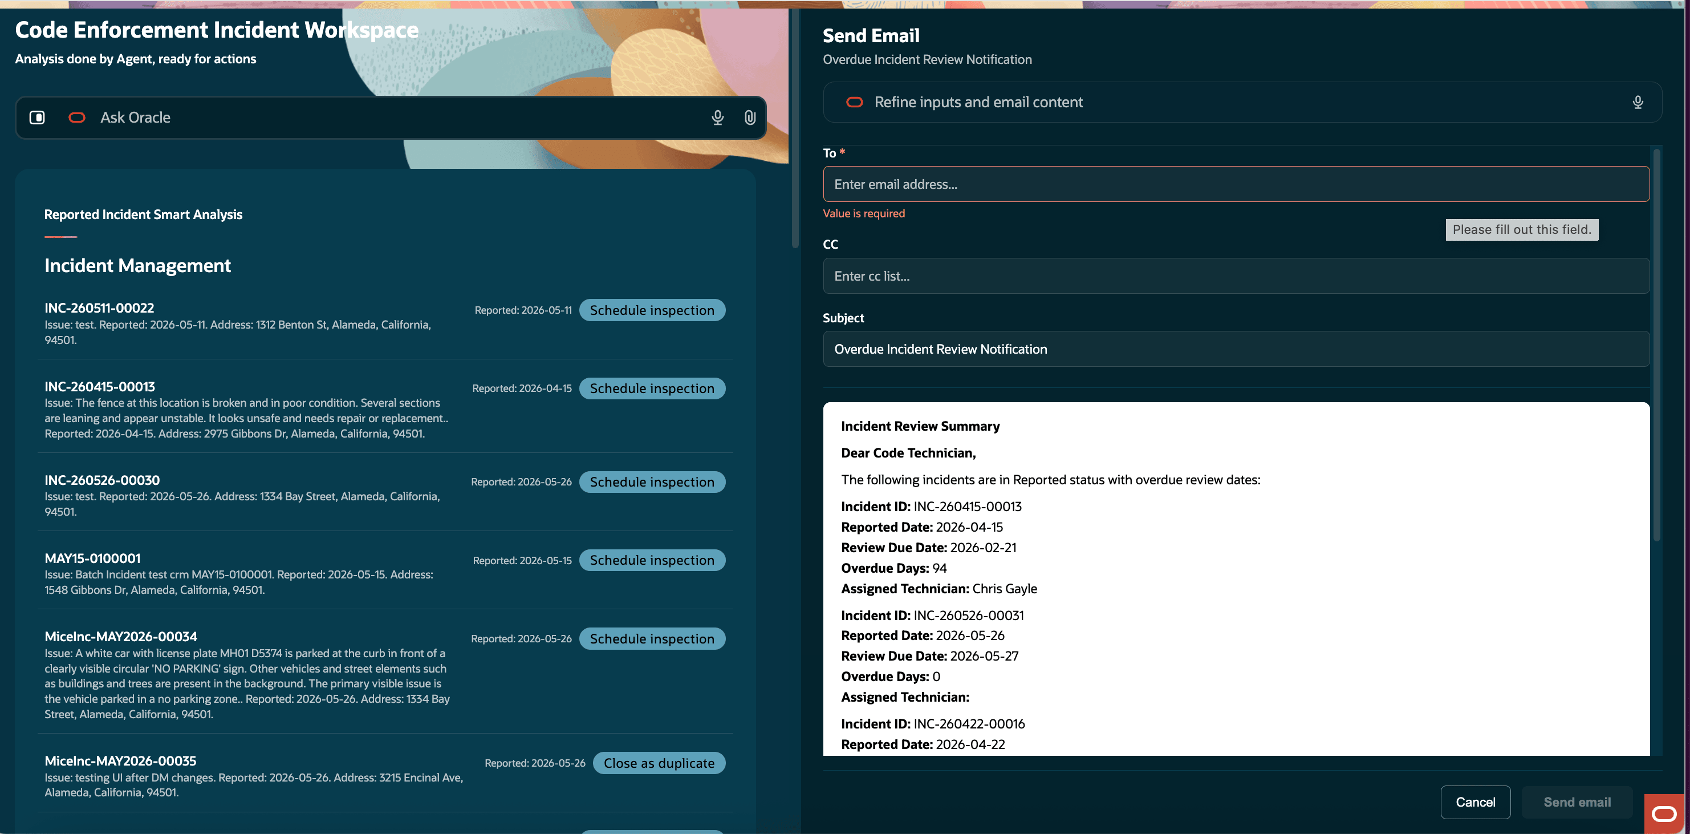Click 'Dear Code Technician,' greeting line
The width and height of the screenshot is (1690, 834).
point(908,454)
